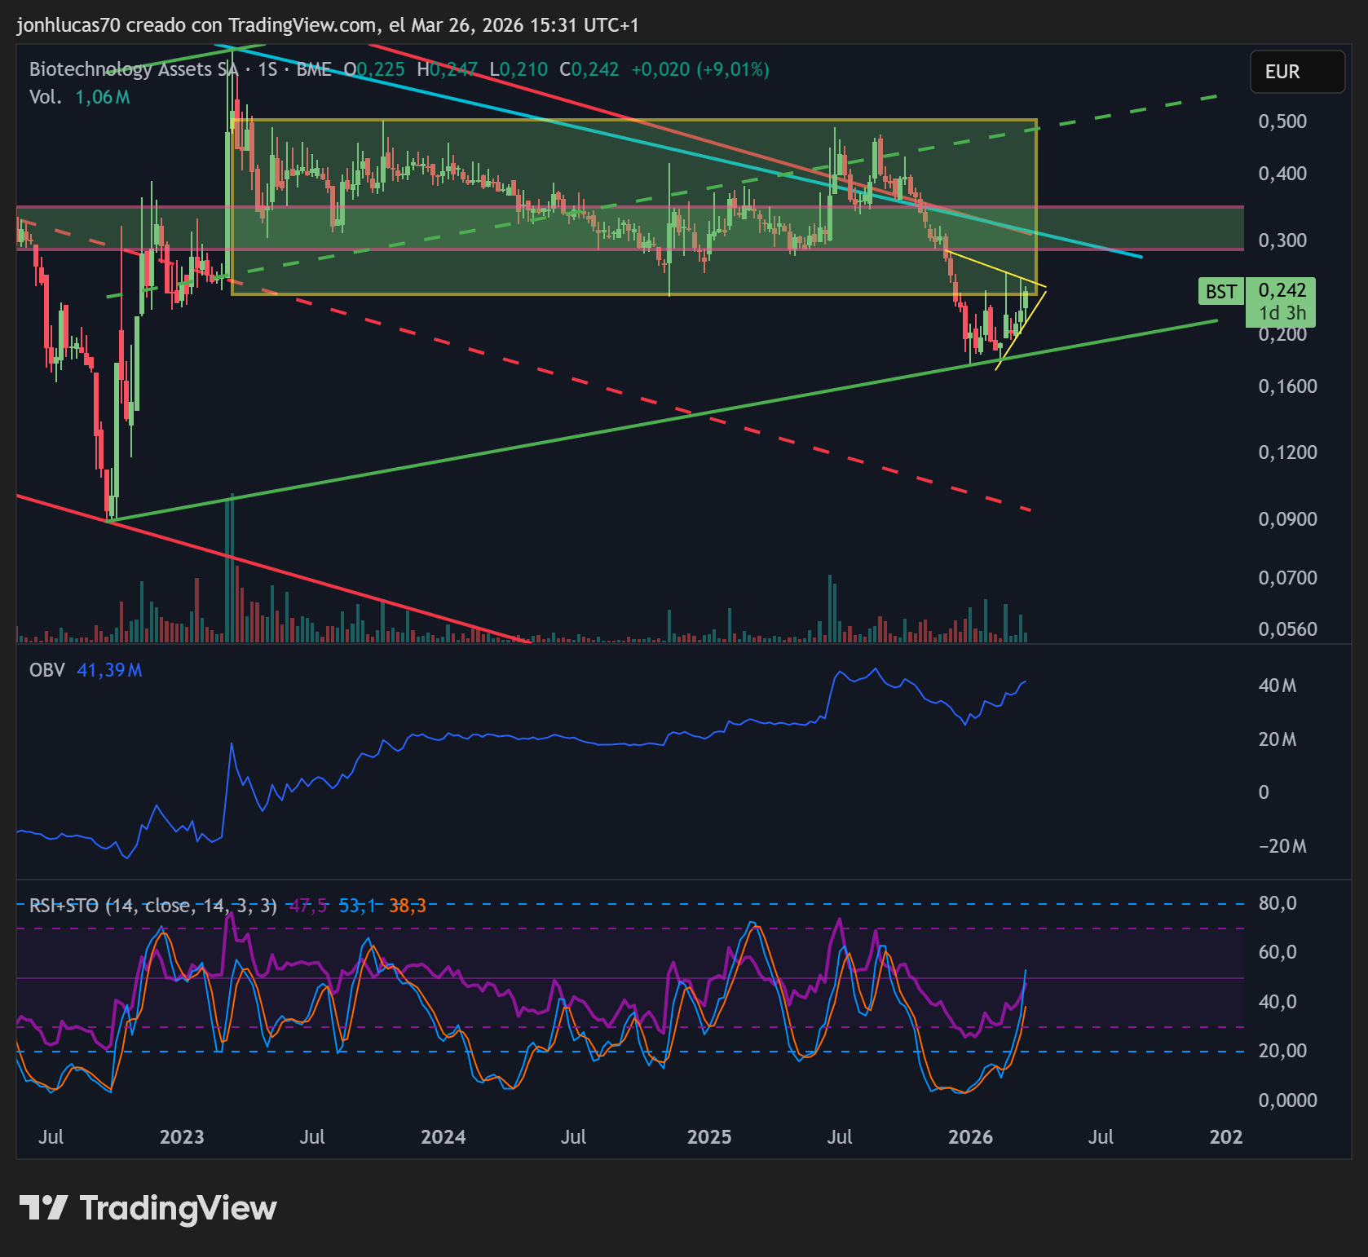Click the current price 0,242 label
The height and width of the screenshot is (1257, 1368).
[x=1282, y=290]
